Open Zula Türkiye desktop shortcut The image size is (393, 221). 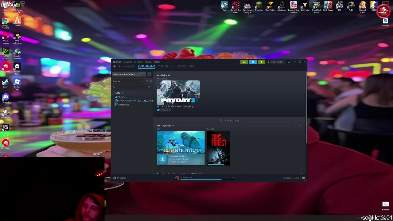tap(270, 6)
